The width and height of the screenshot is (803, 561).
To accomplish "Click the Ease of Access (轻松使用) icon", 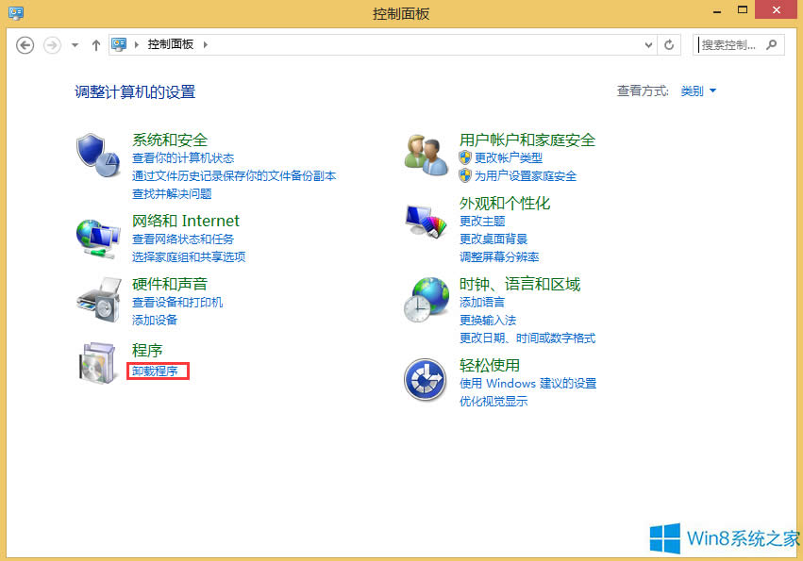I will 425,379.
